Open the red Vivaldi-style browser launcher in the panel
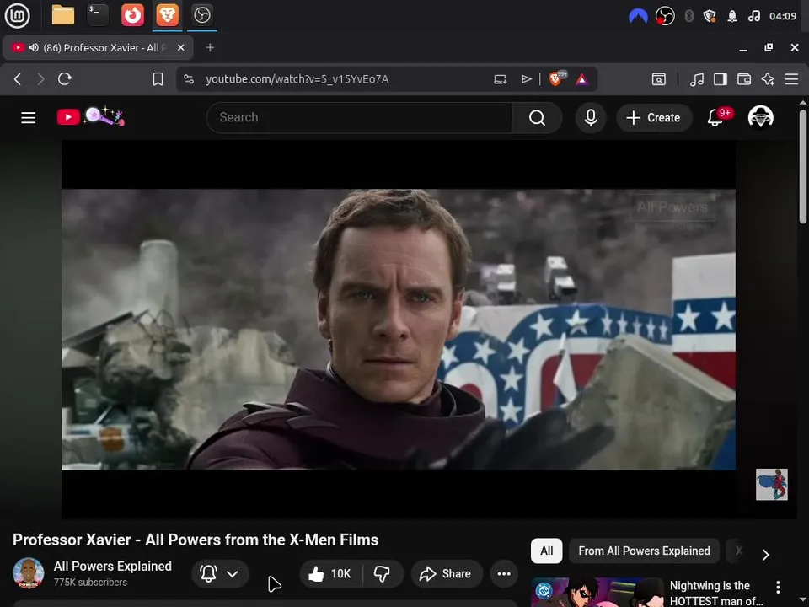809x607 pixels. tap(132, 15)
